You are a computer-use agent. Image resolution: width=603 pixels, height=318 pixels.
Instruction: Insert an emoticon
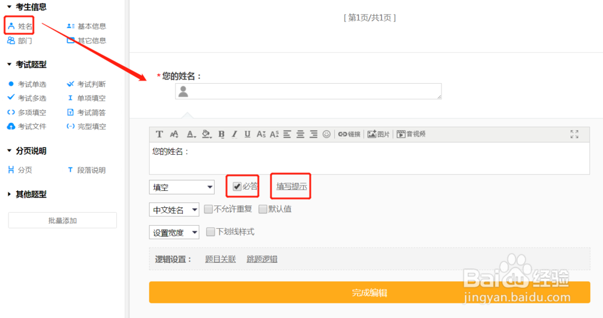(326, 134)
